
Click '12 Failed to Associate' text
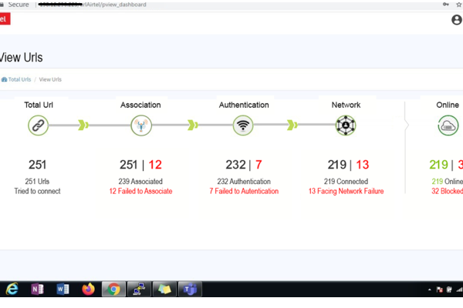[140, 191]
